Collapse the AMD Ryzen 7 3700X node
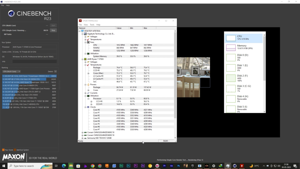 pos(82,59)
